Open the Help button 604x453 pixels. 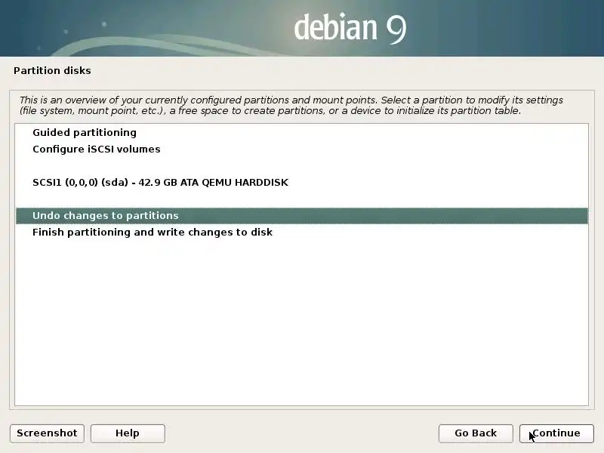coord(128,433)
